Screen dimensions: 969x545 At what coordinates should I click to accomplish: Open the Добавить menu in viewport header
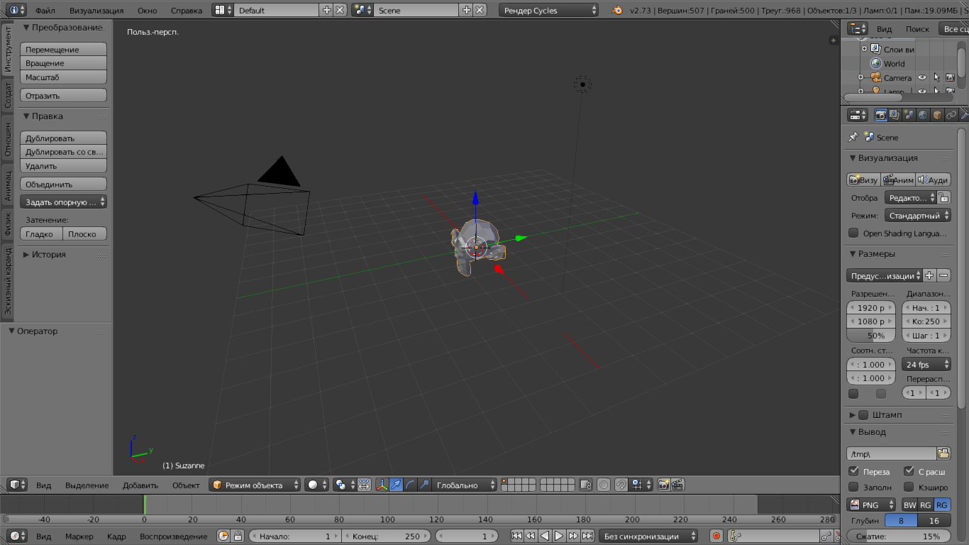coord(140,485)
